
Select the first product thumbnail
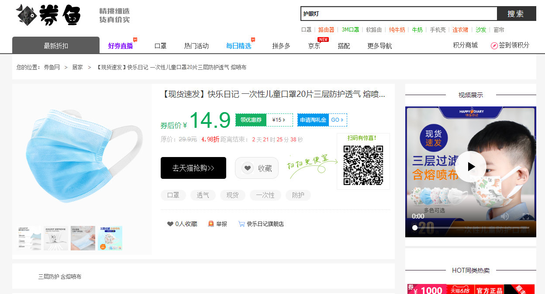[x=29, y=238]
